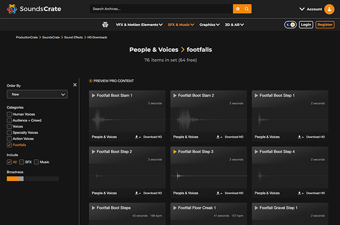Click the Login button

tap(306, 25)
